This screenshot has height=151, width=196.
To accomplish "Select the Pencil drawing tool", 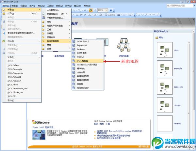I will coord(157,15).
